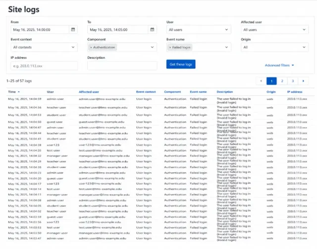Expand the Event name dropdown chevron

coord(226,48)
